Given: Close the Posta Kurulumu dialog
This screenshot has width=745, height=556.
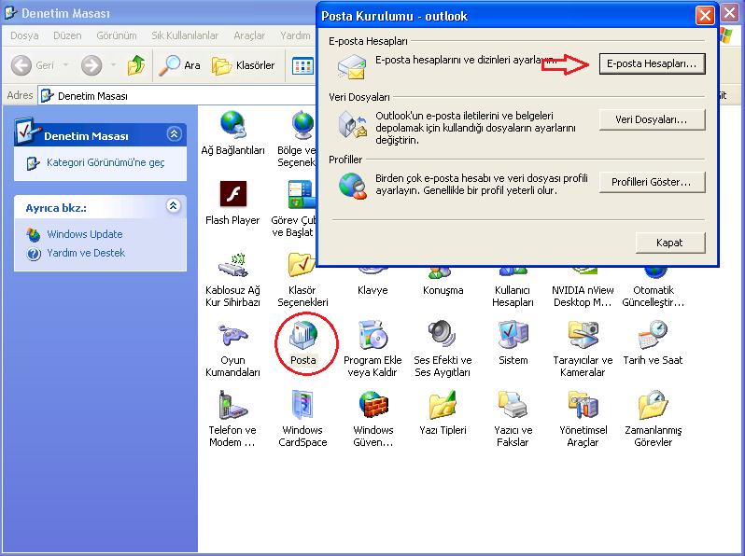Looking at the screenshot, I should click(705, 16).
